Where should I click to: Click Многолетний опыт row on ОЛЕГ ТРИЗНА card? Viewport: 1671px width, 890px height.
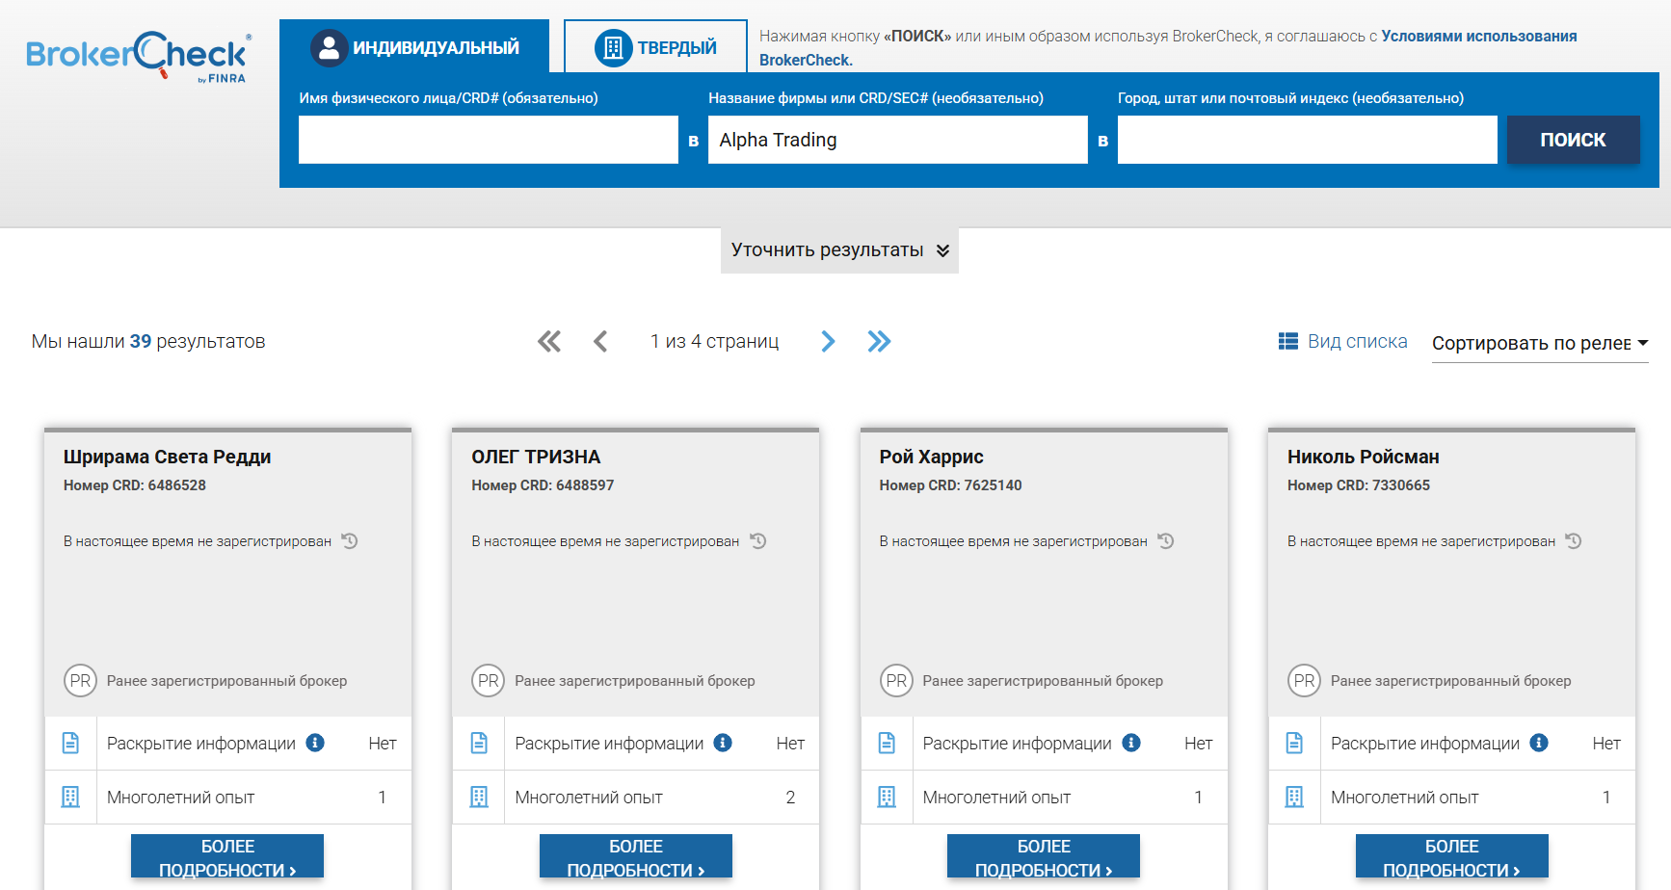636,798
